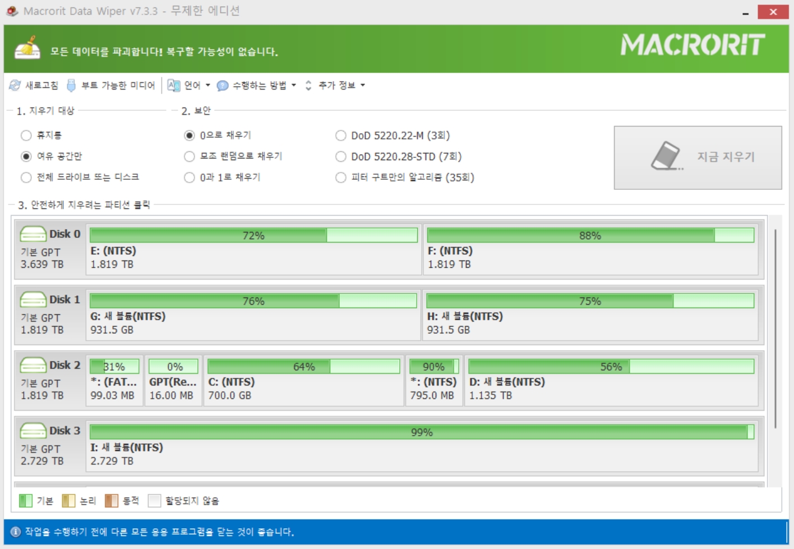Select the fill with zeros (0으로 채우기) option
This screenshot has height=549, width=794.
190,135
